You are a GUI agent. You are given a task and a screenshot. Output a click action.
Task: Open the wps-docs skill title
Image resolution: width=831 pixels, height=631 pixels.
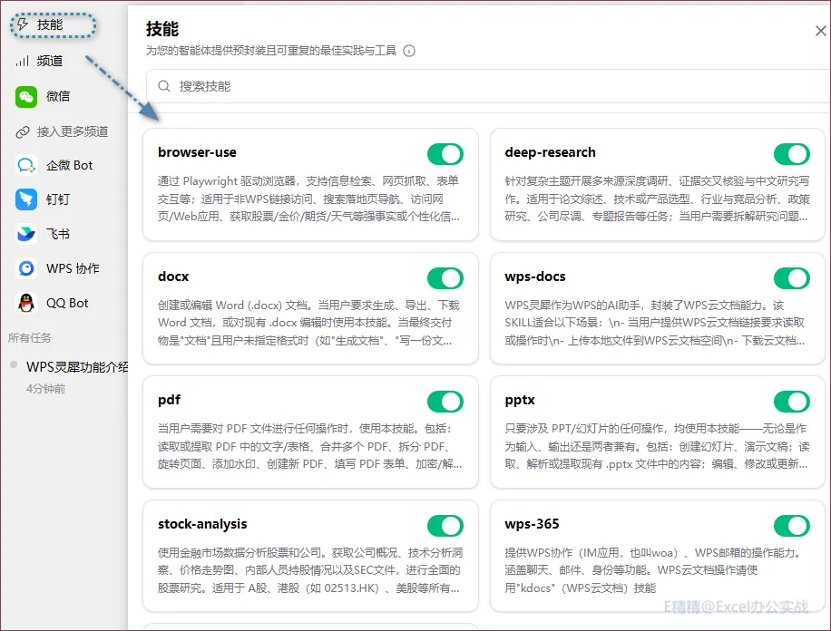(535, 277)
